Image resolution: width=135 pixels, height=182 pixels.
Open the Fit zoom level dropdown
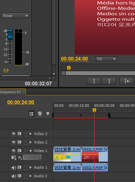(106, 59)
